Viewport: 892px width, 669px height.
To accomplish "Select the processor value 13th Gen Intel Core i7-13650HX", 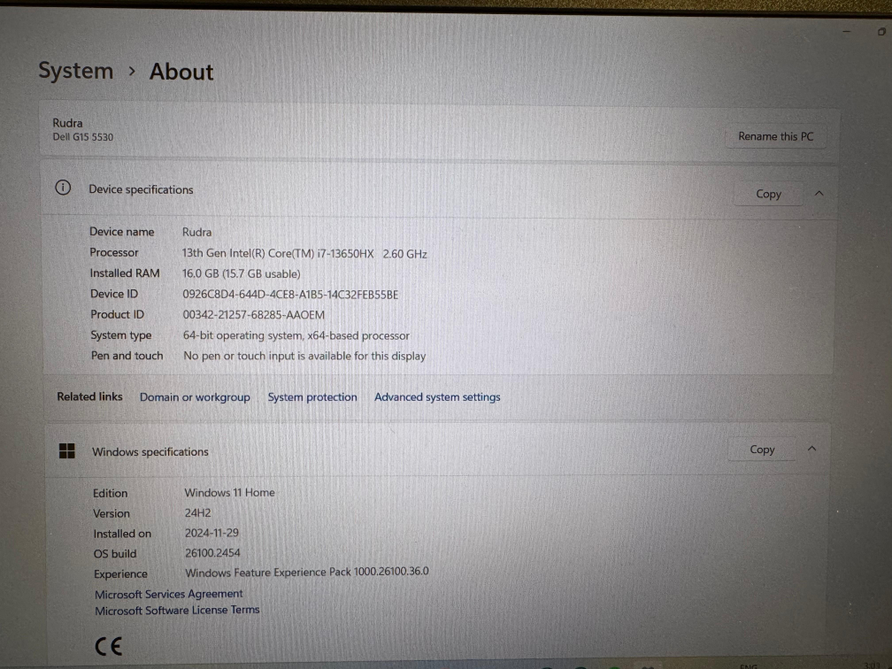I will (x=304, y=253).
